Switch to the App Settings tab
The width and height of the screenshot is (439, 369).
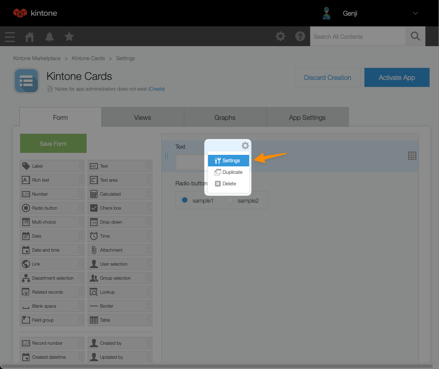click(307, 117)
